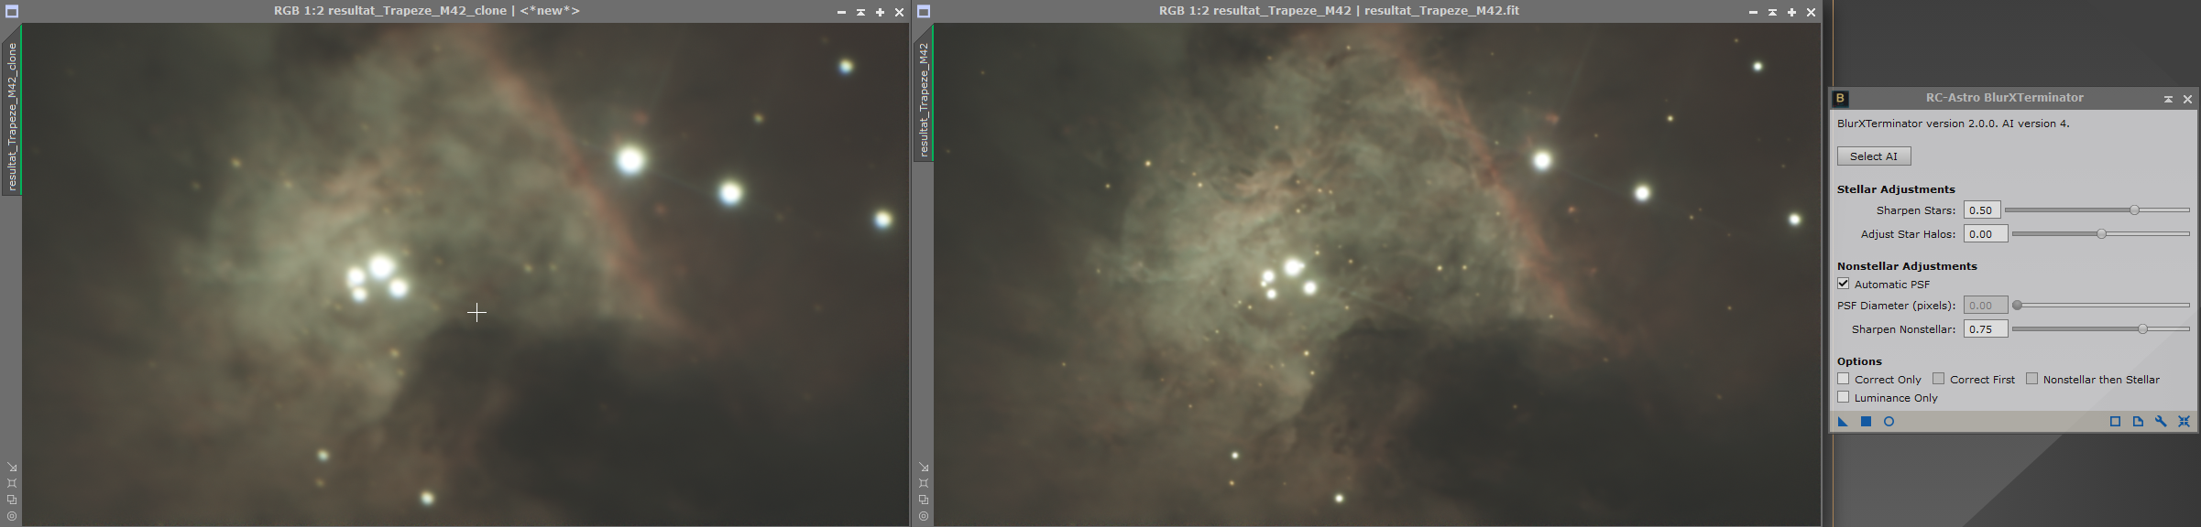Viewport: 2201px width, 527px height.
Task: Click the Browse Documentation icon in BlurXTerminator
Action: 2138,422
